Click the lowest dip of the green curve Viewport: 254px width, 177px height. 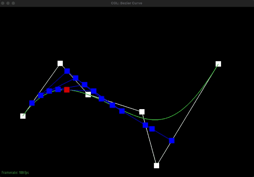[x=155, y=119]
